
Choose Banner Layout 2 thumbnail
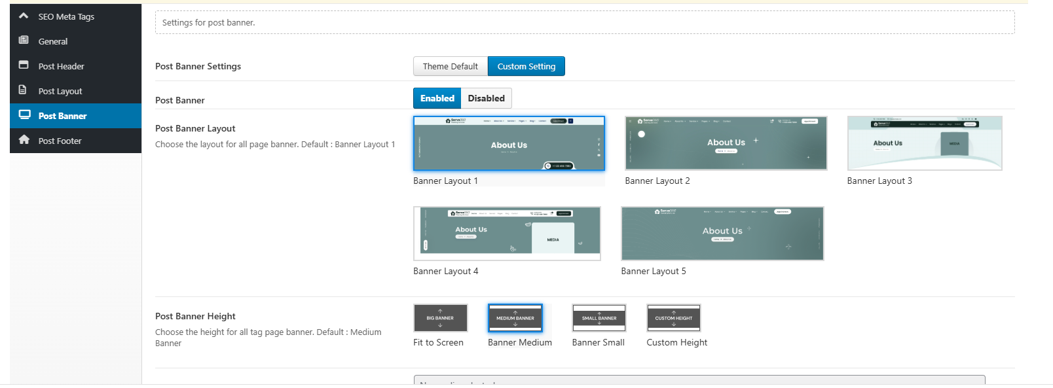coord(726,143)
